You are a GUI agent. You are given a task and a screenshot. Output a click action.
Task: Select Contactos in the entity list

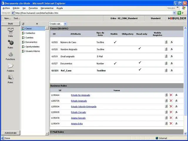(x=30, y=33)
